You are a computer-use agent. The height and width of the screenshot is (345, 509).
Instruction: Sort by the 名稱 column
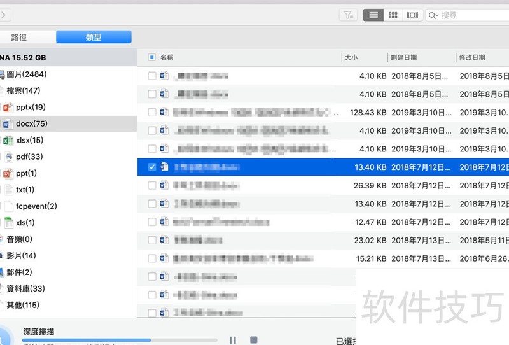pyautogui.click(x=167, y=57)
